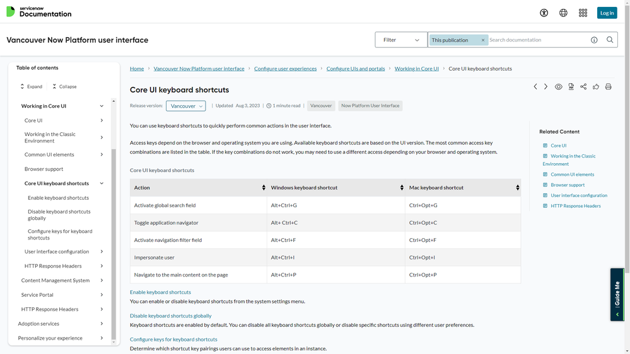Expand User interface configuration chevron

point(102,252)
